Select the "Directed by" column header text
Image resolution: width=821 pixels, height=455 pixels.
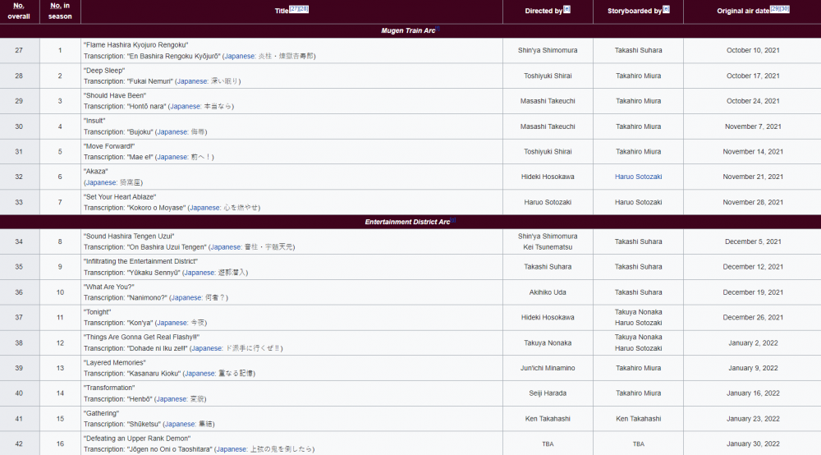(x=544, y=11)
